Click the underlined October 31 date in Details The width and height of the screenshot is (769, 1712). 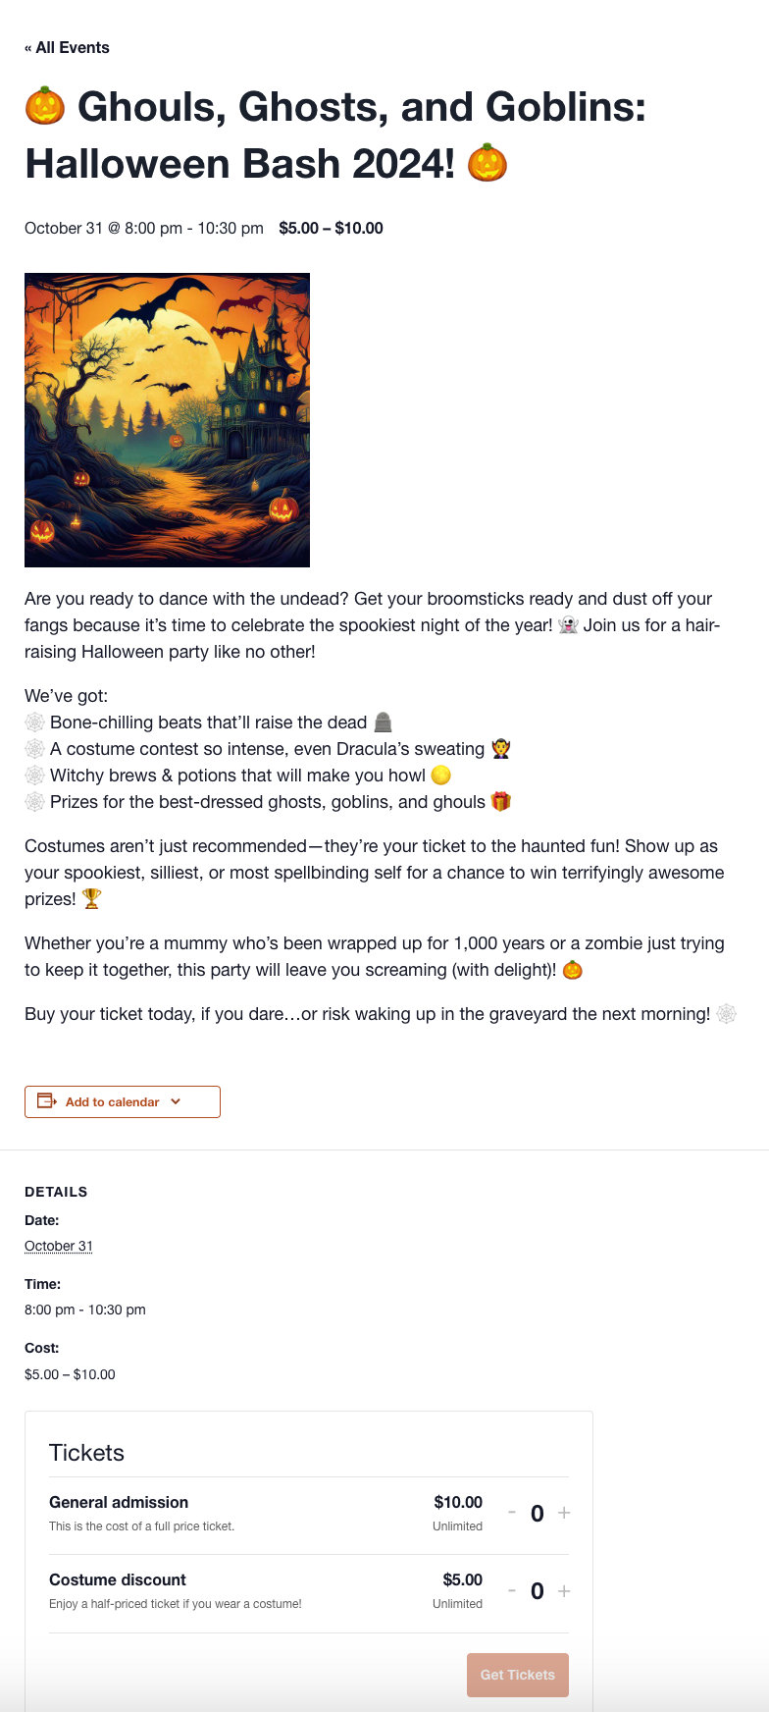pos(59,1246)
